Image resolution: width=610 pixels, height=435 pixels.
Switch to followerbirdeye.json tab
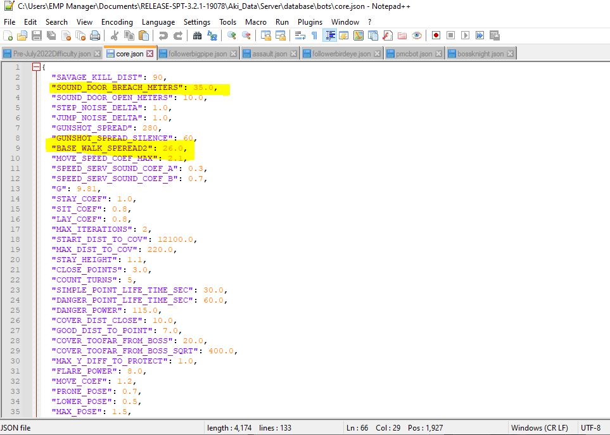tap(341, 54)
